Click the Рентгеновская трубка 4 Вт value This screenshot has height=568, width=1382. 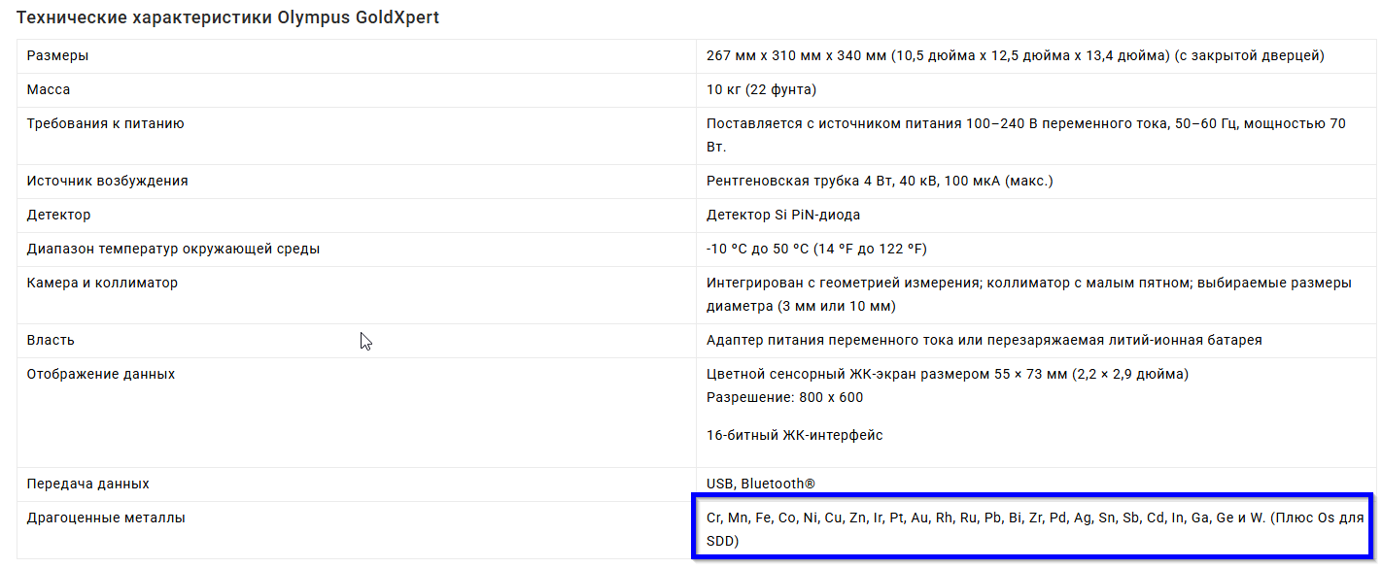click(880, 182)
